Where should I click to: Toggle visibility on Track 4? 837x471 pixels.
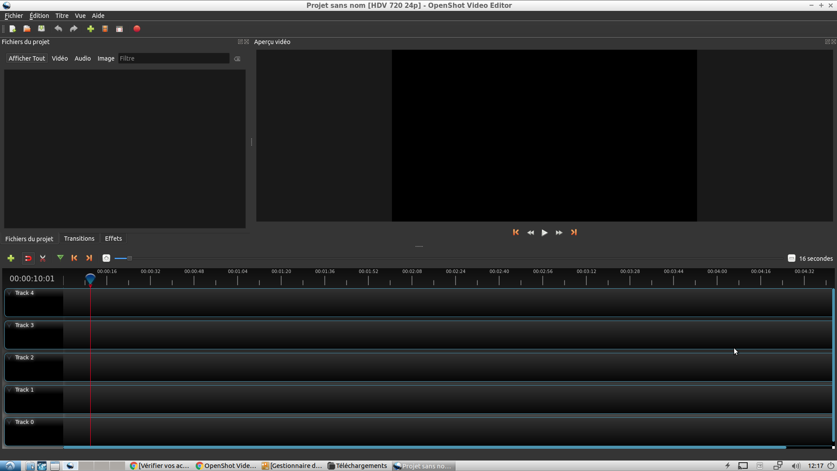point(10,293)
